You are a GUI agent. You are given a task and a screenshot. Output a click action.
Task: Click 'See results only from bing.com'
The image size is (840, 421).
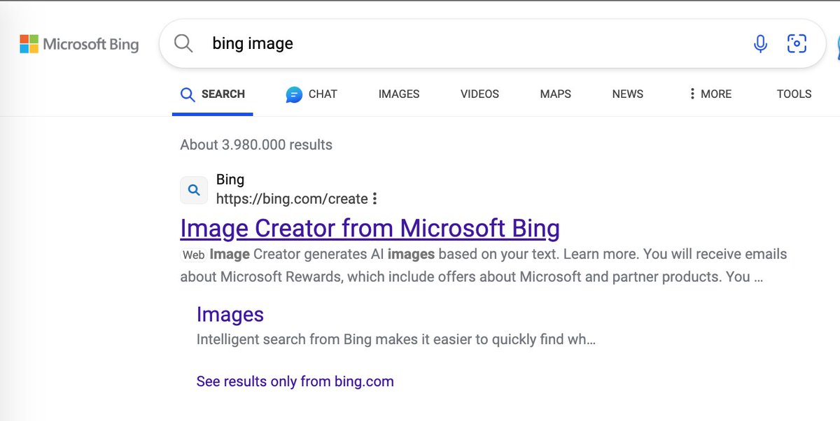pyautogui.click(x=295, y=382)
